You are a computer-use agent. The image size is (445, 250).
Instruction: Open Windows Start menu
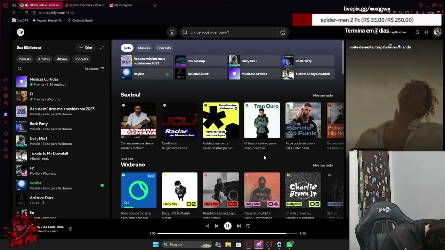156,244
